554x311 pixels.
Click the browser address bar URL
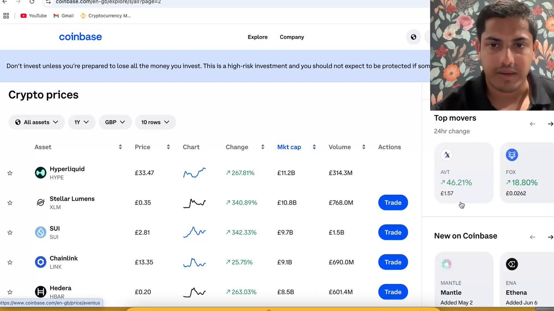click(x=108, y=2)
